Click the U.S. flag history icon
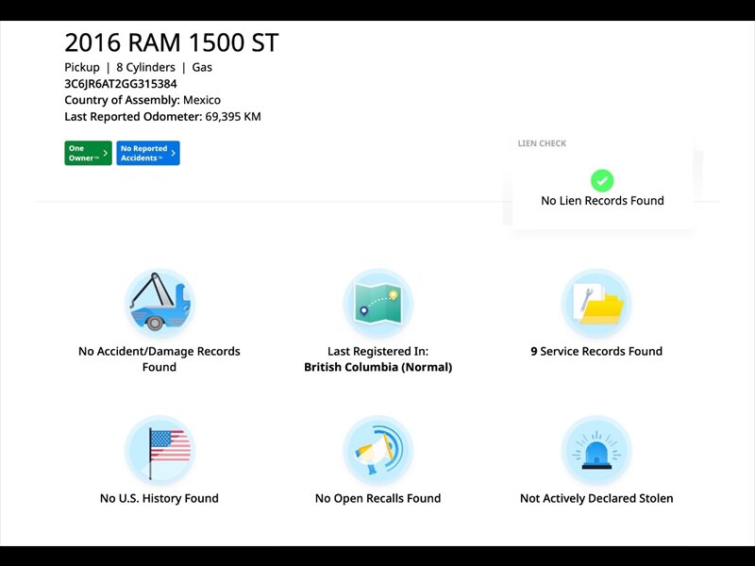This screenshot has width=755, height=566. 159,450
